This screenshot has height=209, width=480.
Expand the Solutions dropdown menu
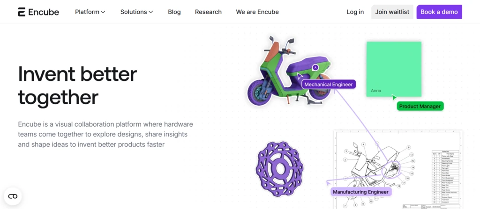[x=136, y=12]
